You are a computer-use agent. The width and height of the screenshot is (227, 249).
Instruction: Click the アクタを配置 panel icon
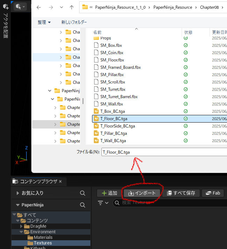pos(6,6)
